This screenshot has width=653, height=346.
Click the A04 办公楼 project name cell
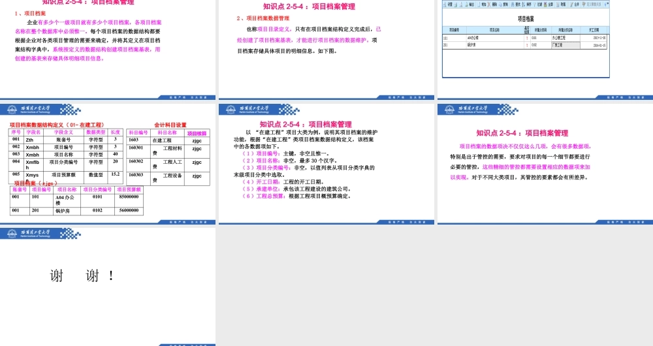67,200
